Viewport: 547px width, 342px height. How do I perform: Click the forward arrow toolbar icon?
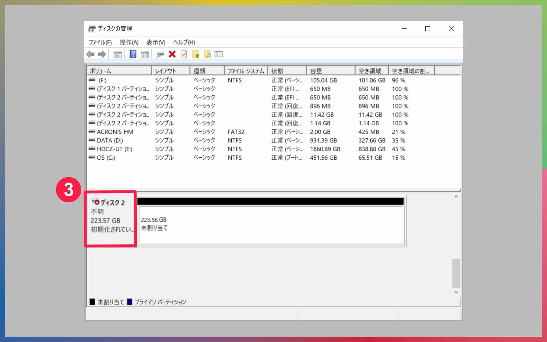tap(102, 54)
